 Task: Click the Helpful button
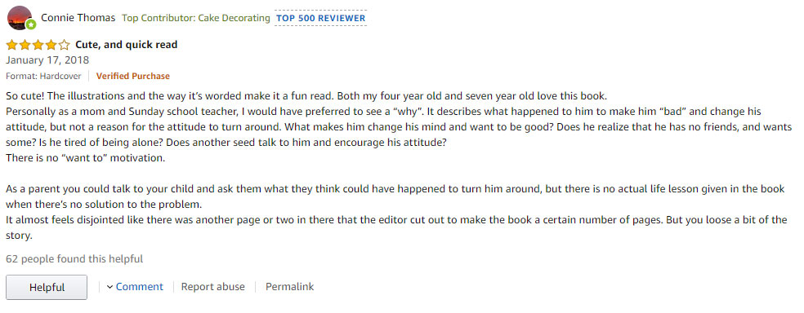click(47, 288)
